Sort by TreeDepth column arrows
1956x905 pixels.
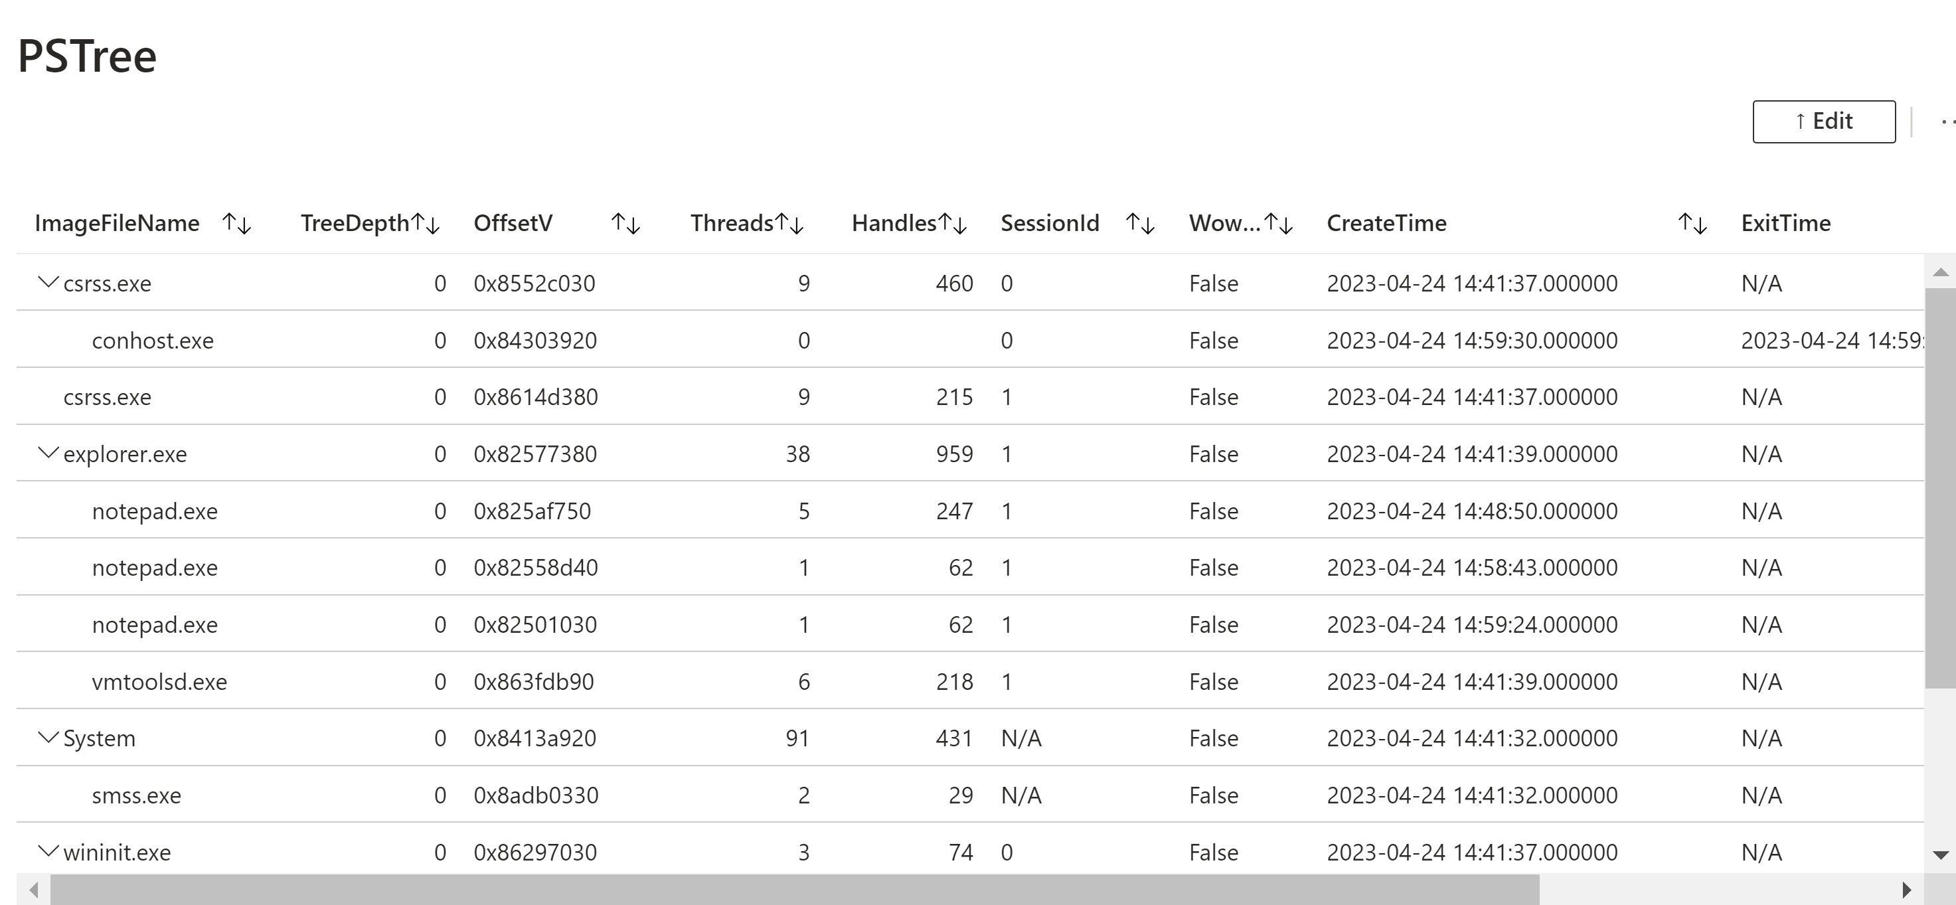(x=425, y=223)
